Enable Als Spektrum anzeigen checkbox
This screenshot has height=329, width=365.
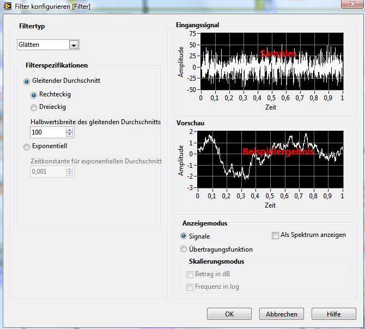[275, 235]
